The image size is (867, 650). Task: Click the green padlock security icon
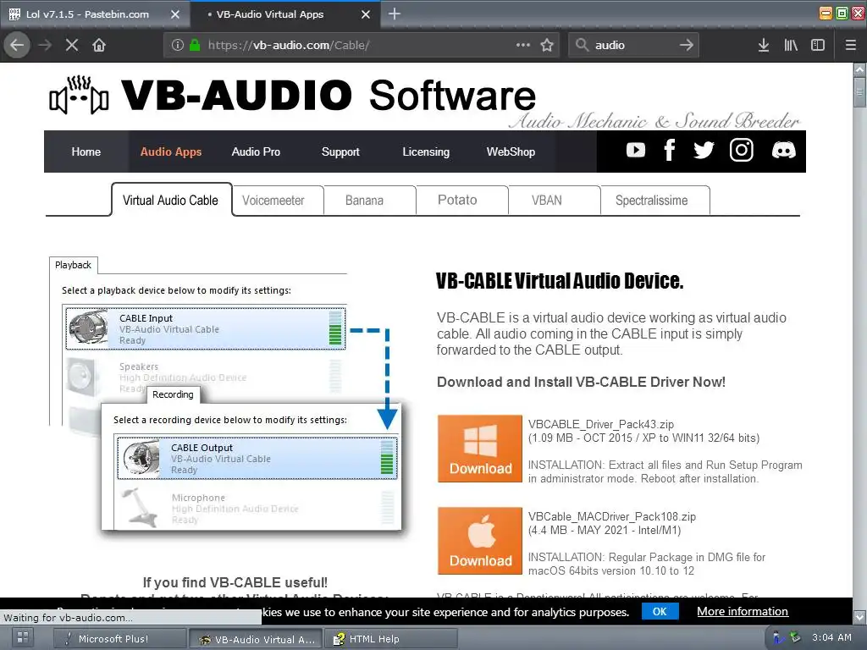(195, 45)
